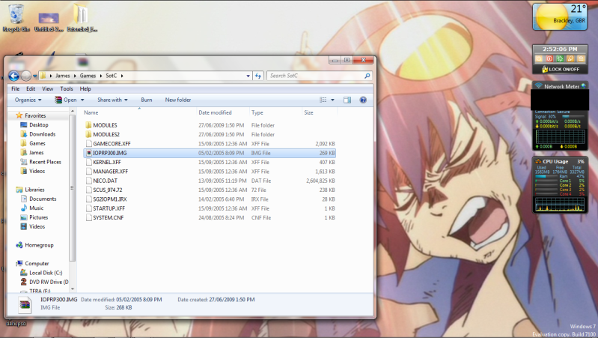Open the Network Meter gadget header

pyautogui.click(x=560, y=86)
